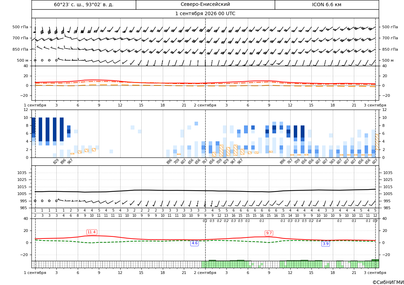Click the 1 сентября 2026 00 UTC date header
Screen dimensions: 404x285
click(205, 14)
